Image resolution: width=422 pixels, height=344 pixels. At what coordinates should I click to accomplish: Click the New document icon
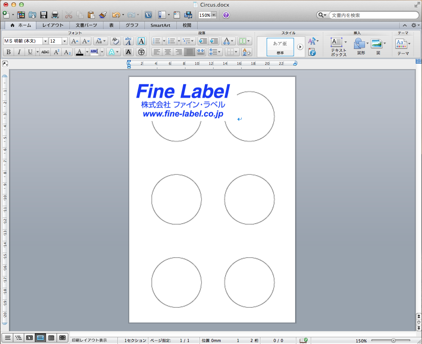point(6,14)
